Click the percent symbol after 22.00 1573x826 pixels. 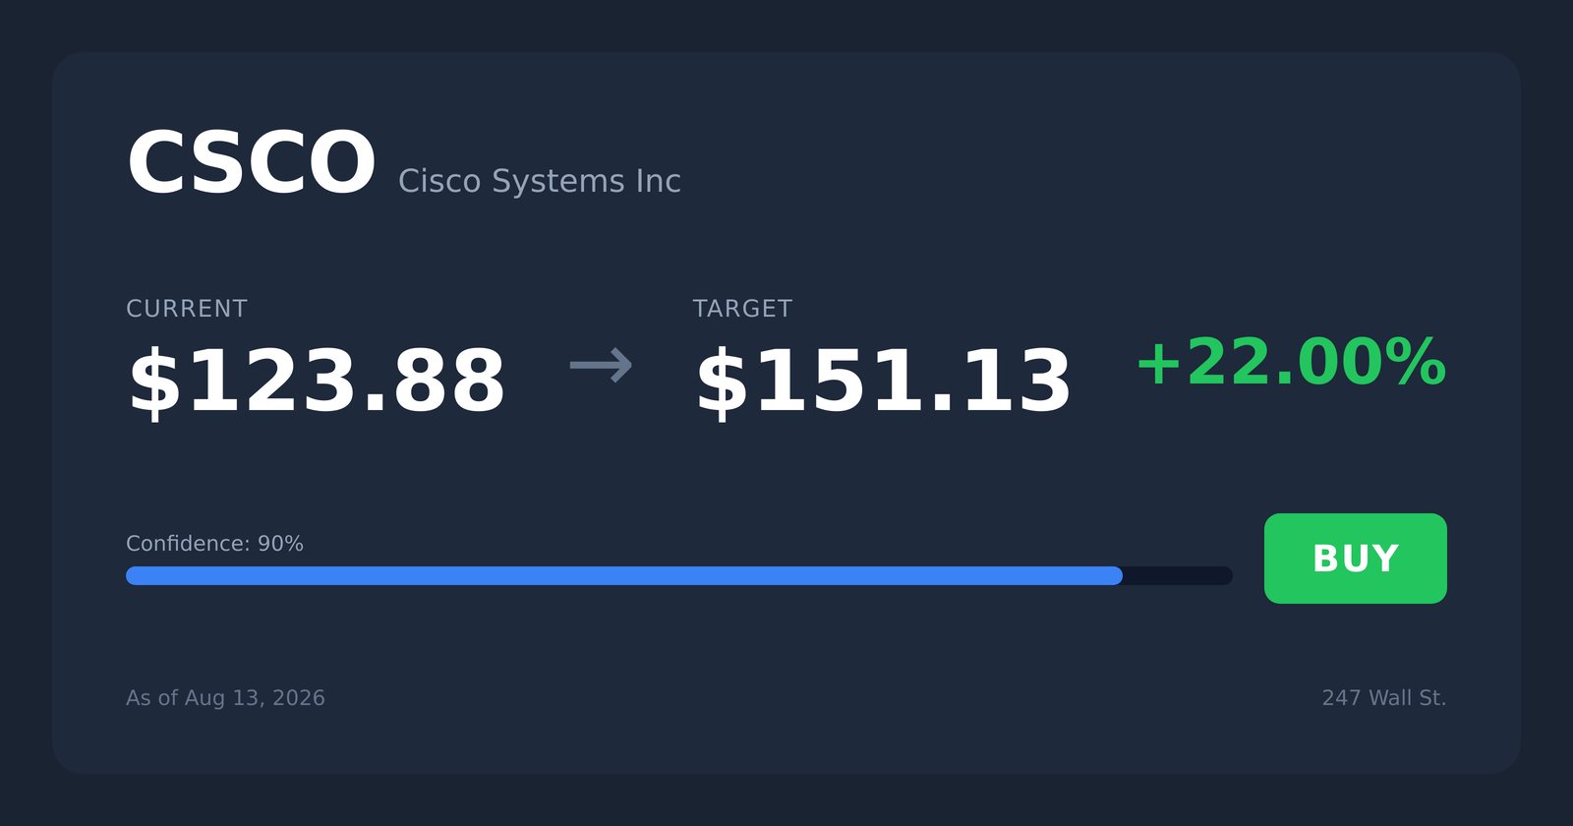(x=1416, y=363)
